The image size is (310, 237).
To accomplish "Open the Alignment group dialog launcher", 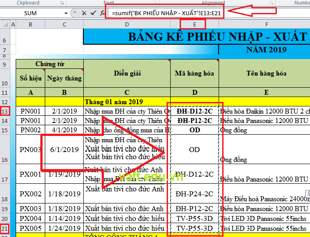I will (x=271, y=3).
